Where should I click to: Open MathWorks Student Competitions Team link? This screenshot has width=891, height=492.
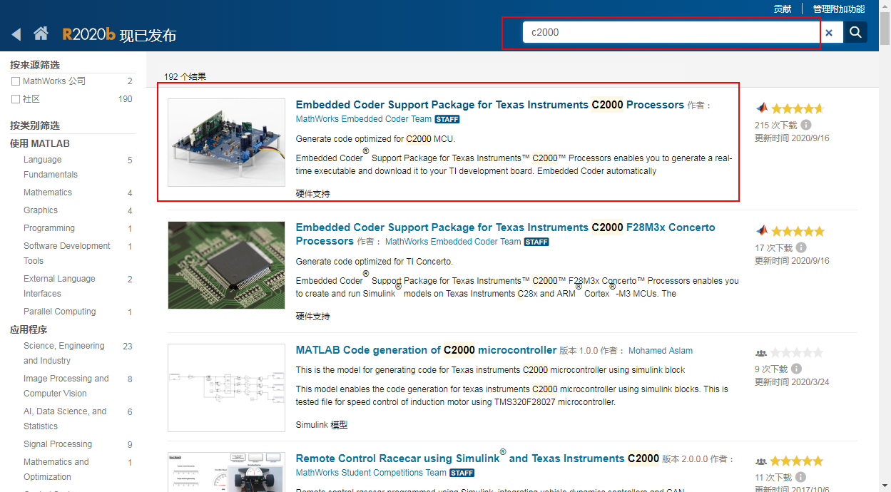pos(371,473)
